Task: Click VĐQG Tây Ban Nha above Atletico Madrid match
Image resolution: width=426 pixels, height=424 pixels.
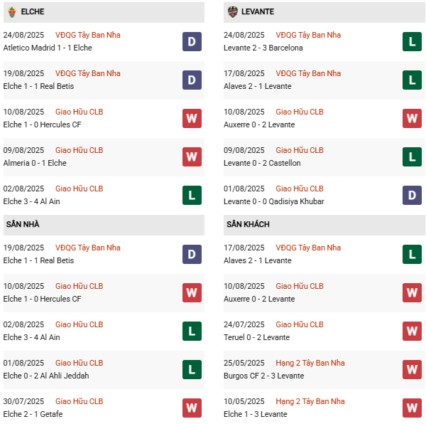Action: pos(88,35)
